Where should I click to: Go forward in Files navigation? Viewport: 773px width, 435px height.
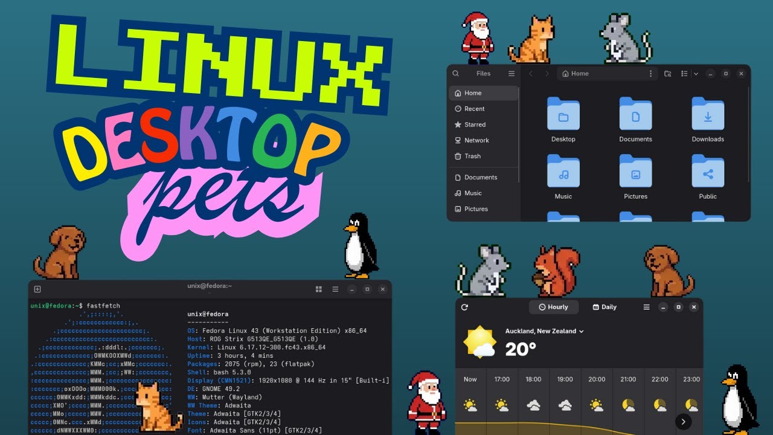coord(547,74)
